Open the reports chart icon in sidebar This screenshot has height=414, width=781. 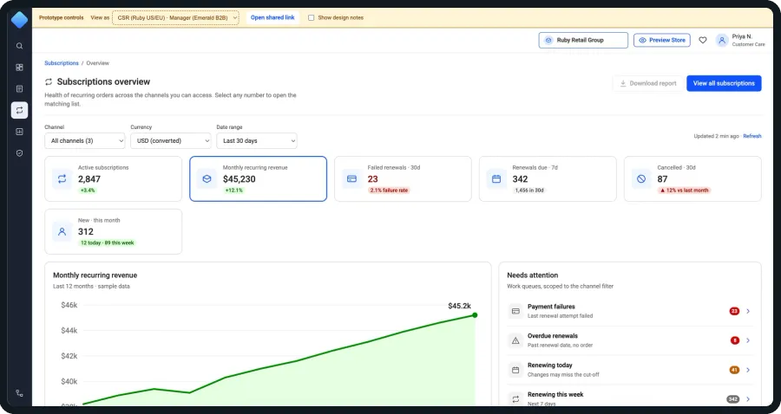(x=19, y=132)
